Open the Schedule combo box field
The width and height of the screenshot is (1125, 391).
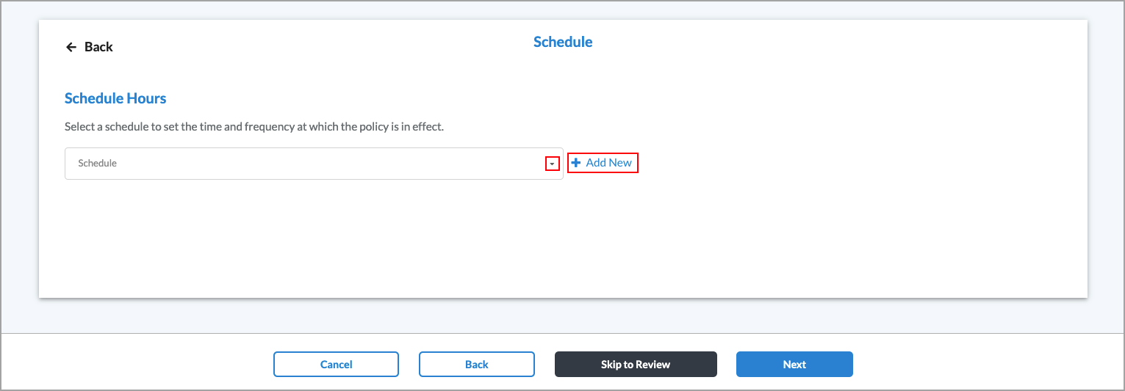[309, 164]
